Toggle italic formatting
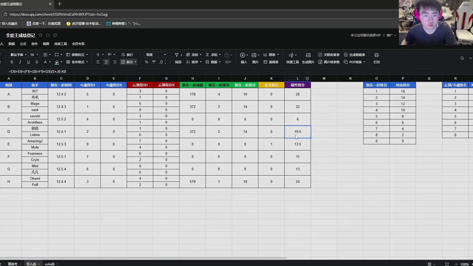This screenshot has height=266, width=473. click(20, 62)
